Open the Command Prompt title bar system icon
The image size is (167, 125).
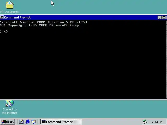2,17
